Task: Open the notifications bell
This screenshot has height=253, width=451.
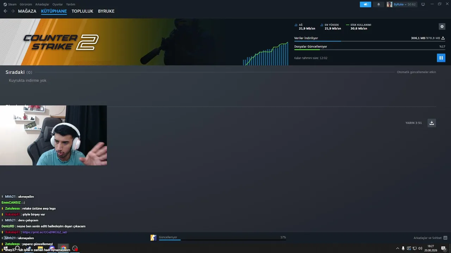Action: pyautogui.click(x=379, y=4)
